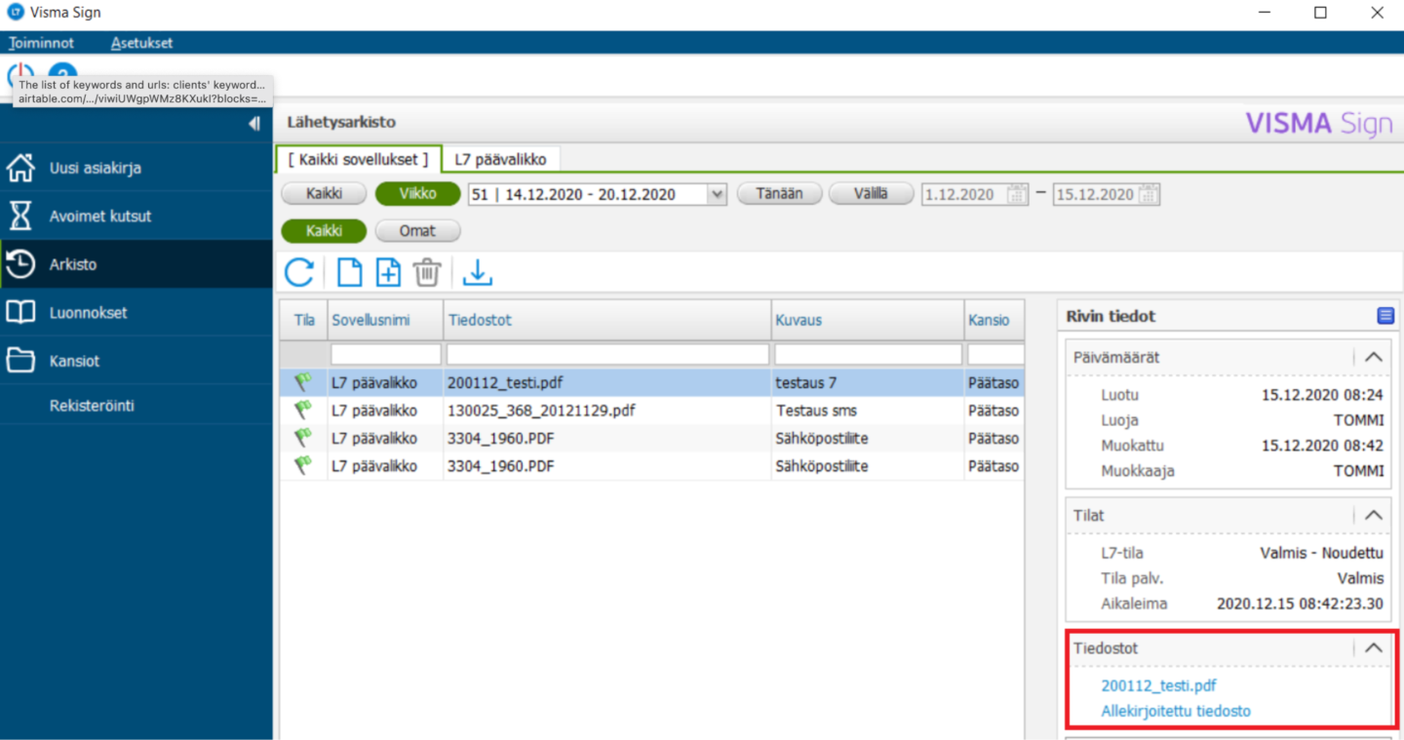Open the calendar picker for 15.12.2020

1149,194
